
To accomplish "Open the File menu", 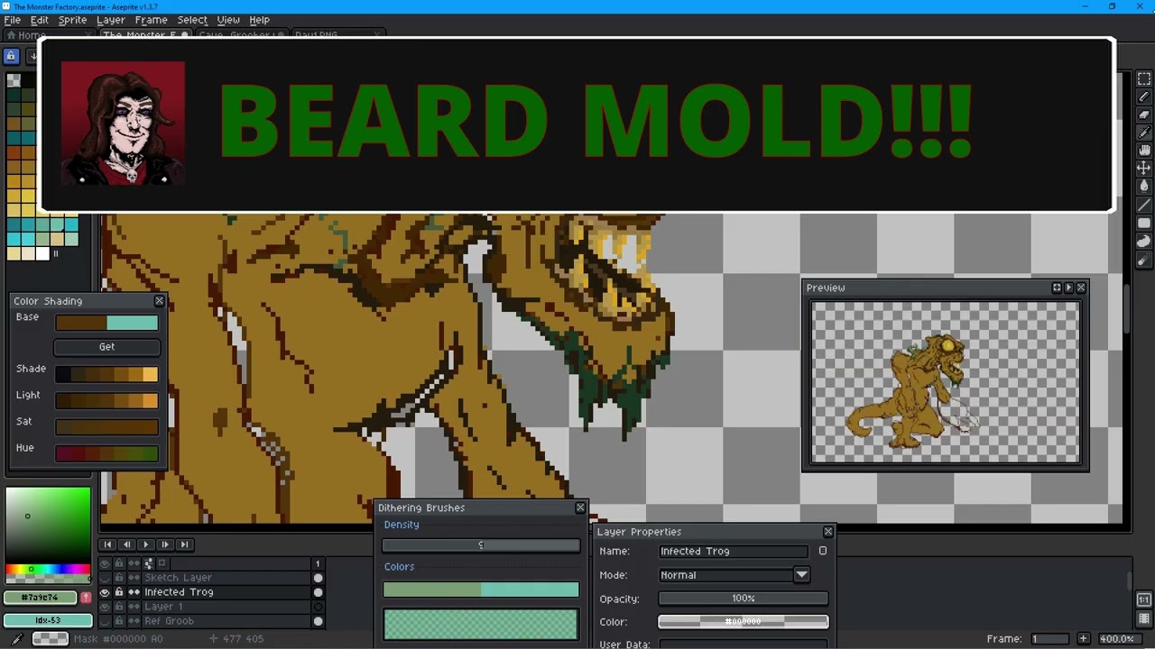I will pos(13,20).
